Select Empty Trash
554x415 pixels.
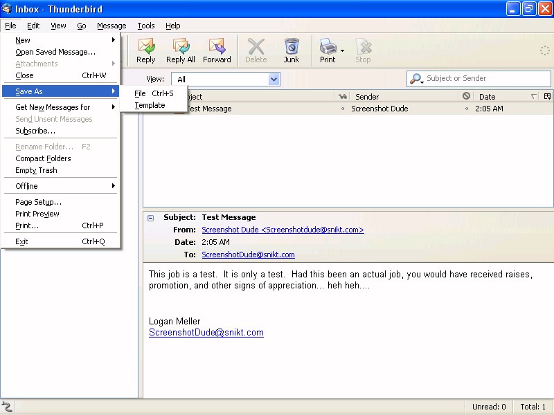coord(61,170)
